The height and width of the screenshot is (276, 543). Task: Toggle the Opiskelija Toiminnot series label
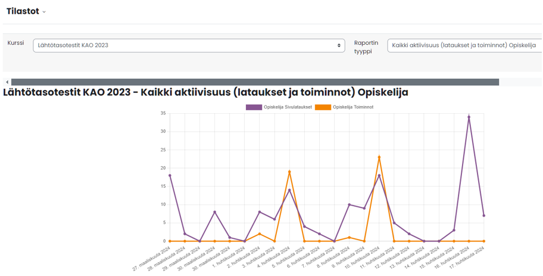[x=353, y=107]
